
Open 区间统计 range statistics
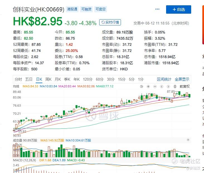pos(164,79)
